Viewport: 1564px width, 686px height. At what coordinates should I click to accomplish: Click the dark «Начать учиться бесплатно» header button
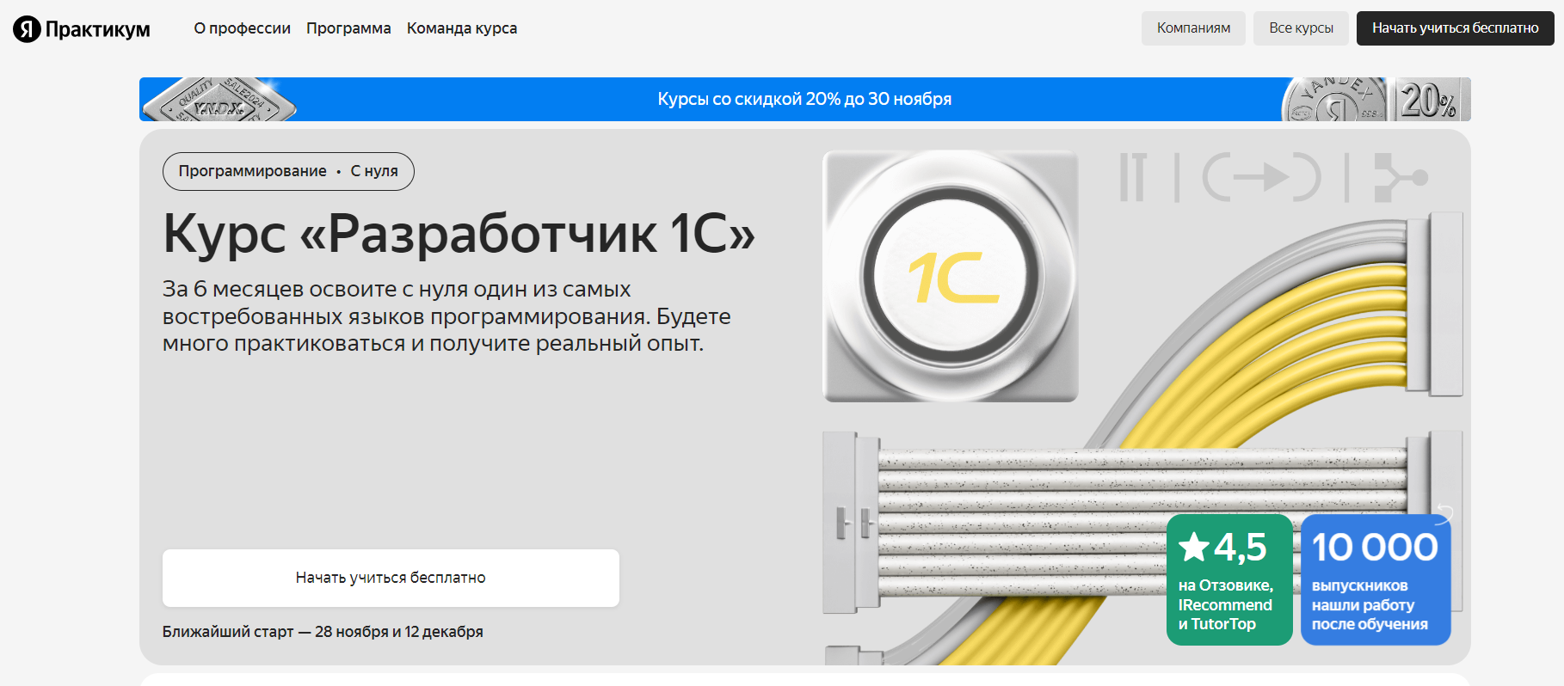pyautogui.click(x=1456, y=28)
